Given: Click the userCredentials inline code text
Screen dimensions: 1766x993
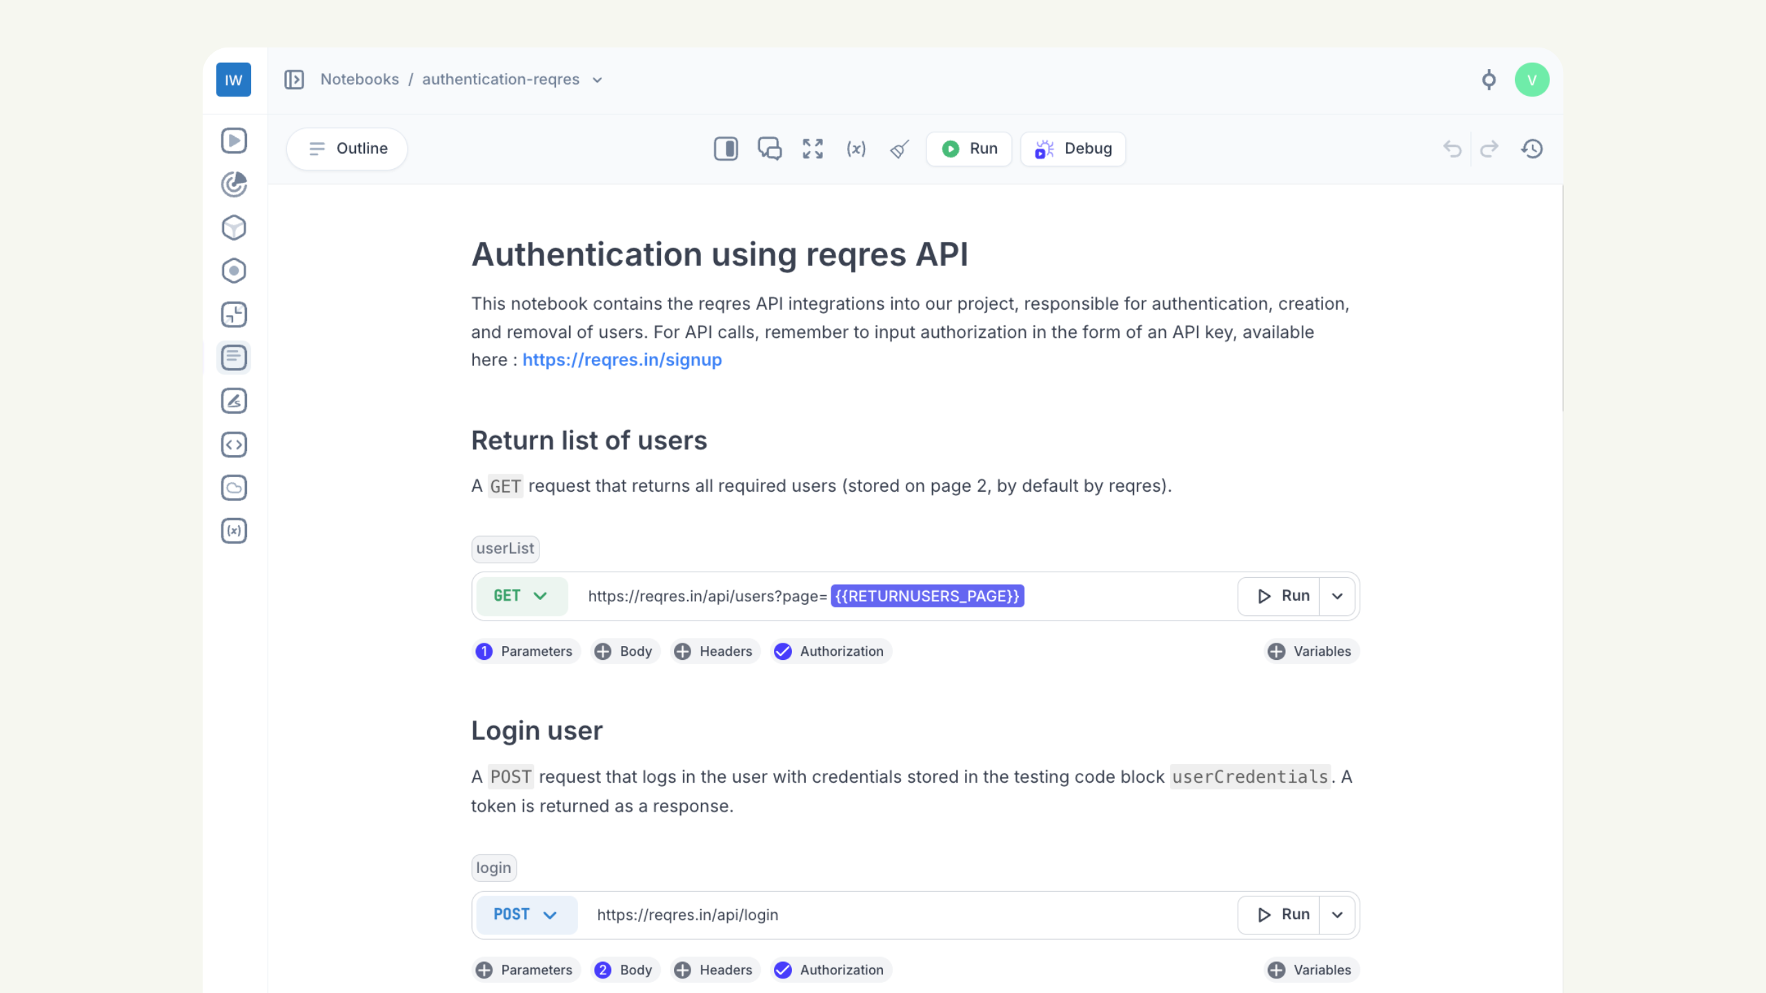Looking at the screenshot, I should 1250,777.
